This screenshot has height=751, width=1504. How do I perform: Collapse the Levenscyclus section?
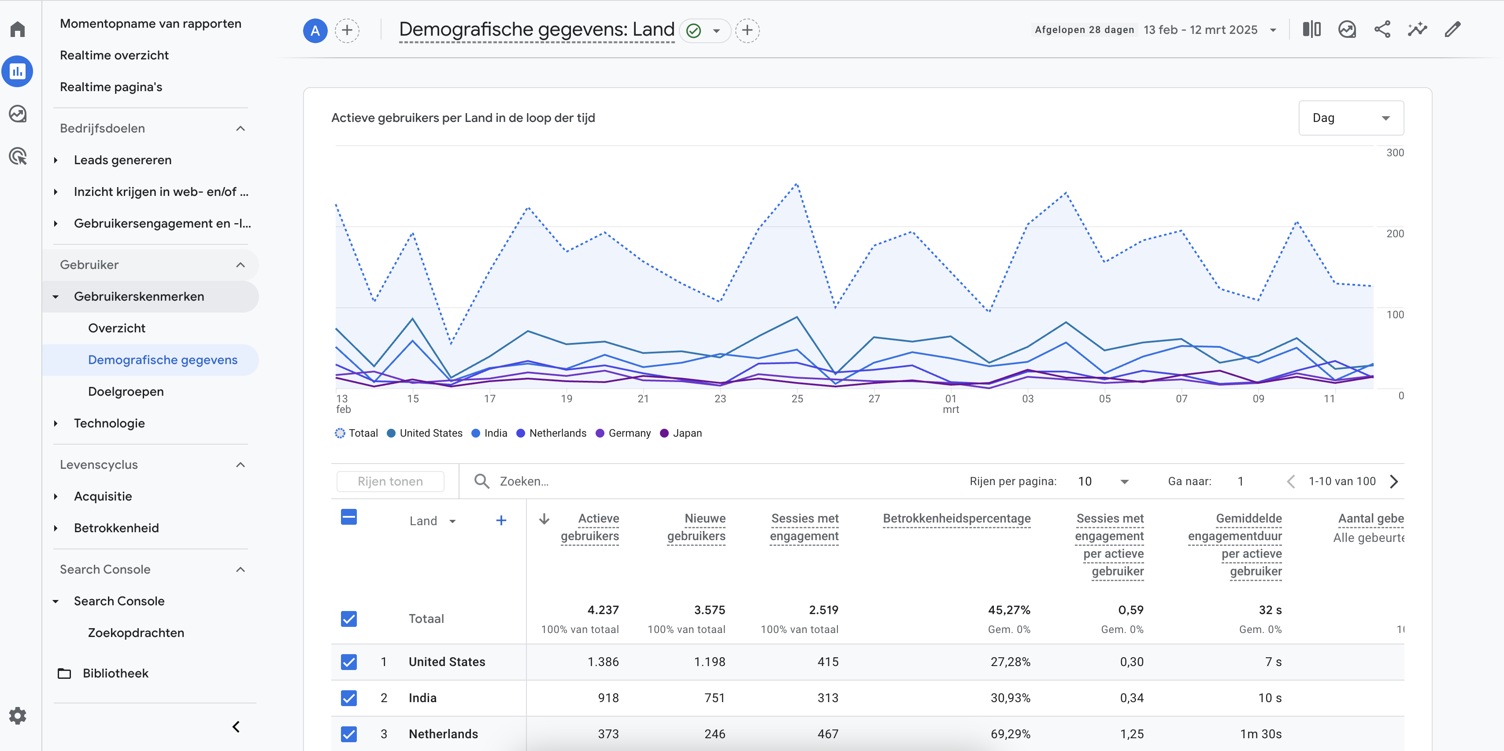click(240, 464)
